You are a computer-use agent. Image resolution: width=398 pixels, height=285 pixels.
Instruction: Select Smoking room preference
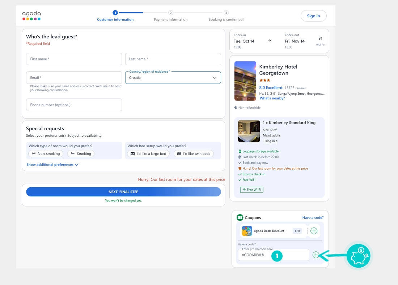point(81,154)
